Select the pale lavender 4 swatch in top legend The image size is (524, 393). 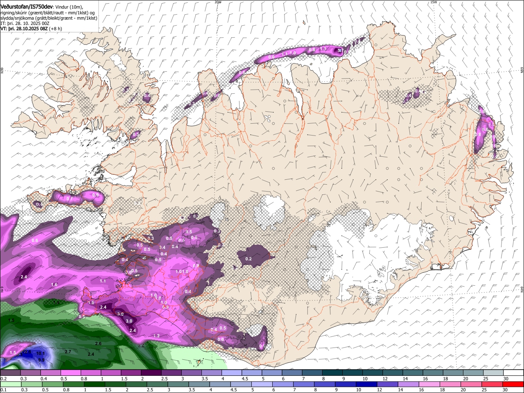pos(231,373)
